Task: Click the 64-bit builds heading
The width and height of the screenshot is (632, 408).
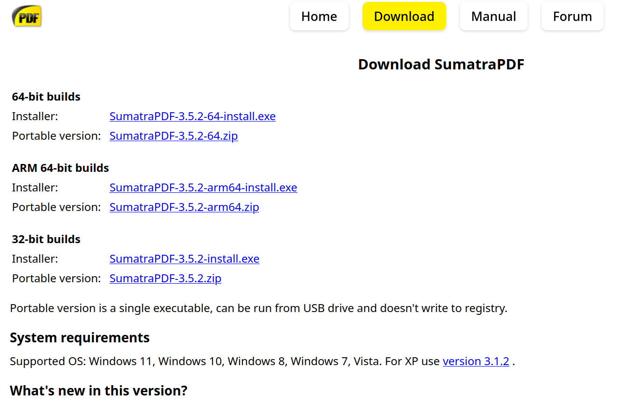Action: (x=46, y=96)
